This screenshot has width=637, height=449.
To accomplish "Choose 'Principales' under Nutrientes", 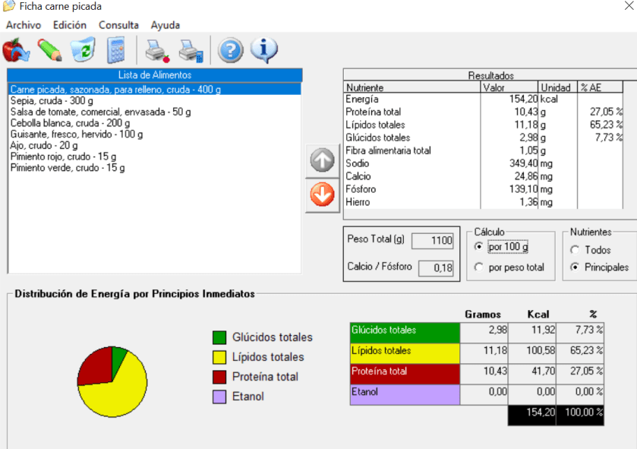I will [x=575, y=267].
